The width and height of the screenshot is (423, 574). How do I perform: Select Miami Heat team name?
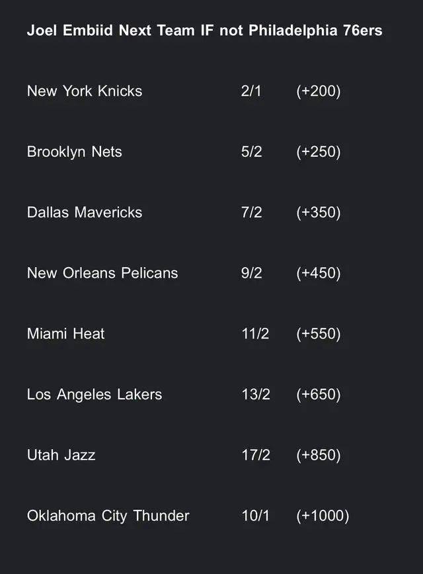tap(66, 334)
